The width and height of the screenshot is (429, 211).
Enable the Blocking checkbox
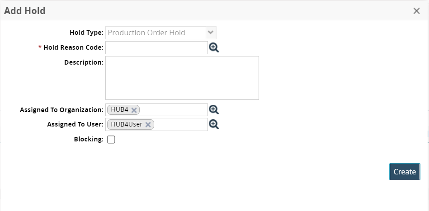pos(111,140)
